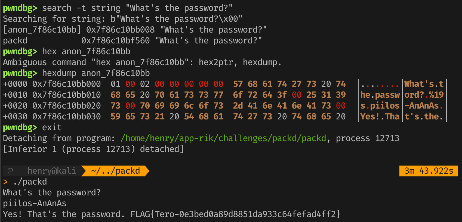Click the "Yes!.Tha" ASCII column text

click(380, 117)
